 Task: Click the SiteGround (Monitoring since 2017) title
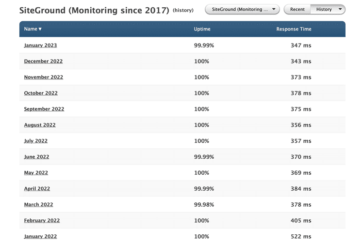[x=94, y=11]
